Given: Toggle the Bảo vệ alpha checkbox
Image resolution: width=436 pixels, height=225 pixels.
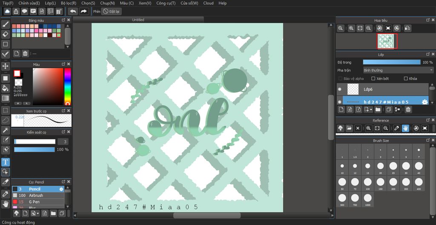Looking at the screenshot, I should tap(340, 78).
